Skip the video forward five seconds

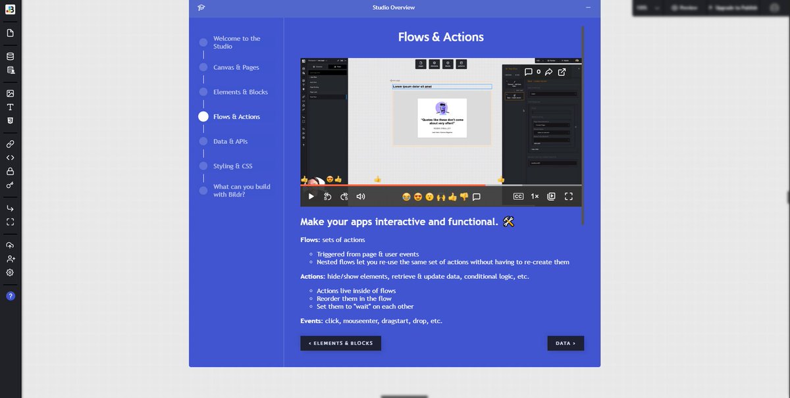click(344, 196)
